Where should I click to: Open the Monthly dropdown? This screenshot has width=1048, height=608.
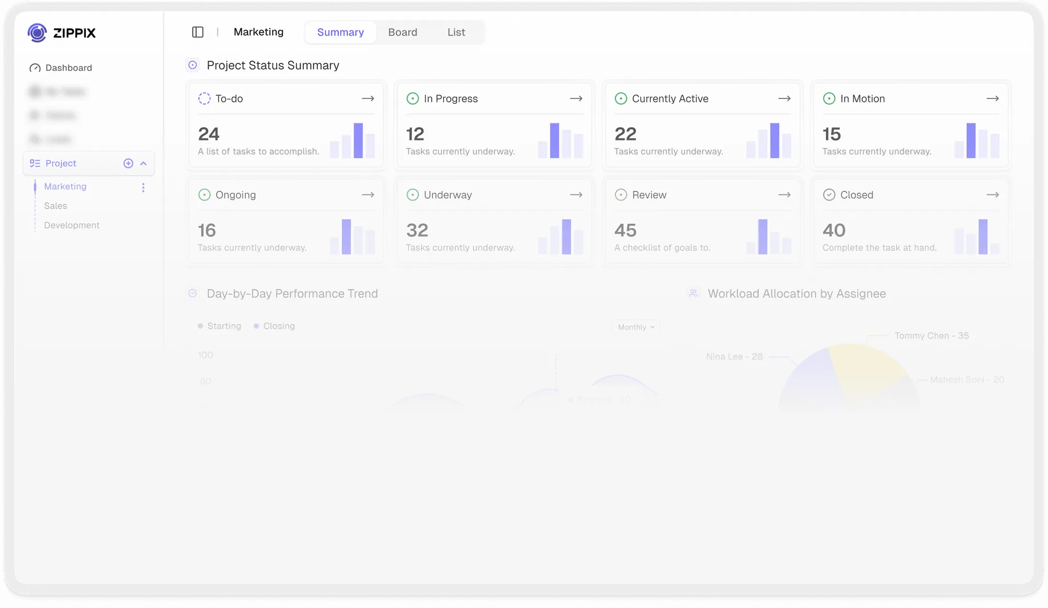coord(635,327)
